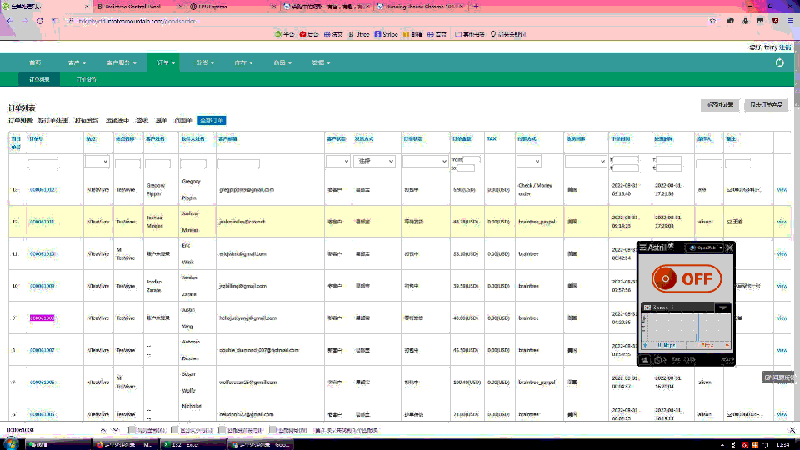Jump to next find match arrow

click(x=116, y=430)
